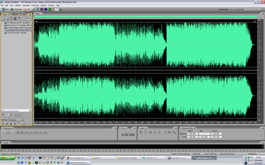
Task: Open Sort By Filename dropdown
Action: [16, 120]
